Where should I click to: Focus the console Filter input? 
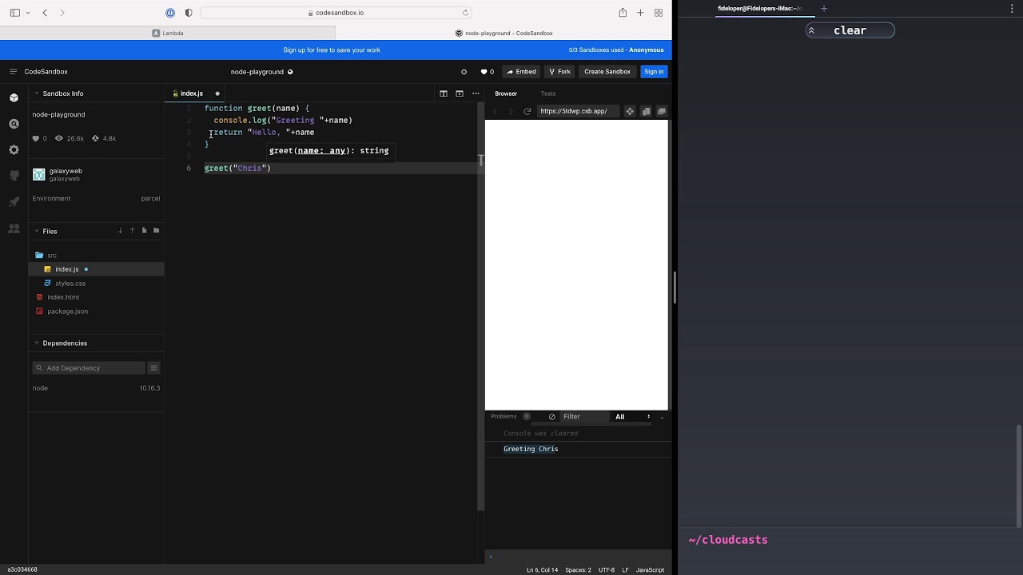tap(583, 417)
